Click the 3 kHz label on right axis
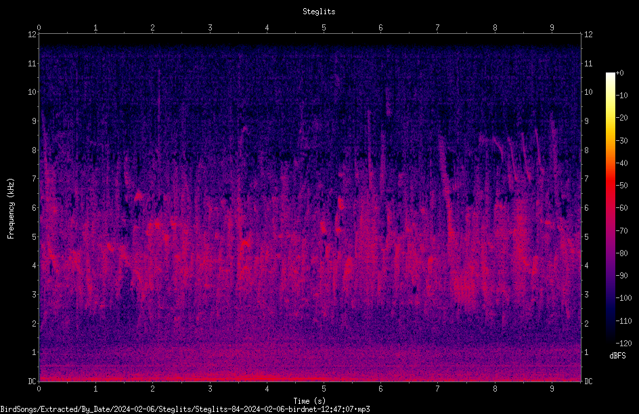This screenshot has height=414, width=639. (586, 294)
